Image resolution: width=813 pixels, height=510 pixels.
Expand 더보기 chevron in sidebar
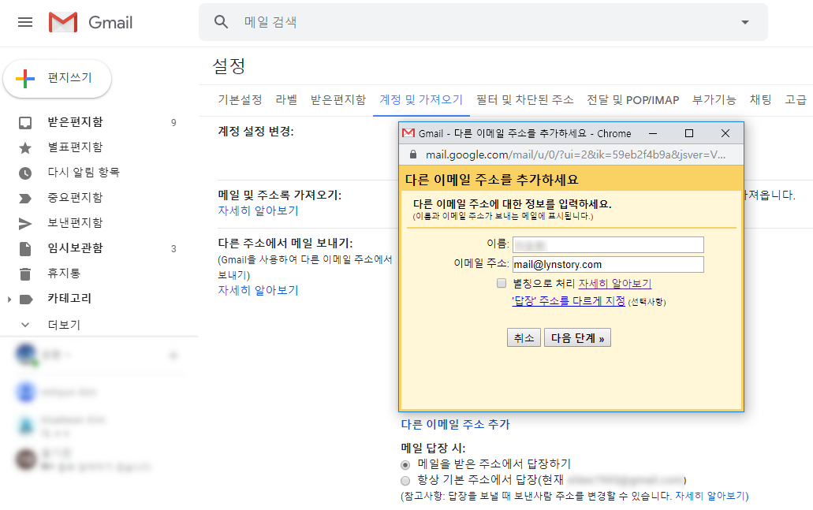click(x=25, y=325)
